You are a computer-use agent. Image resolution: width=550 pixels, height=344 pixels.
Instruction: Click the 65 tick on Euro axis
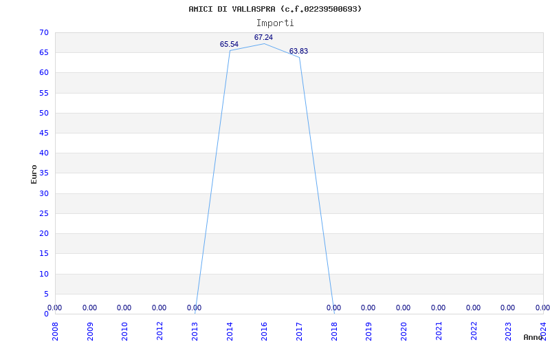coord(44,53)
